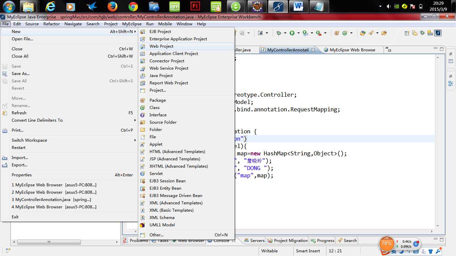Open recent file 3 MyControllerAnnotation.java
This screenshot has width=456, height=256.
[70, 200]
